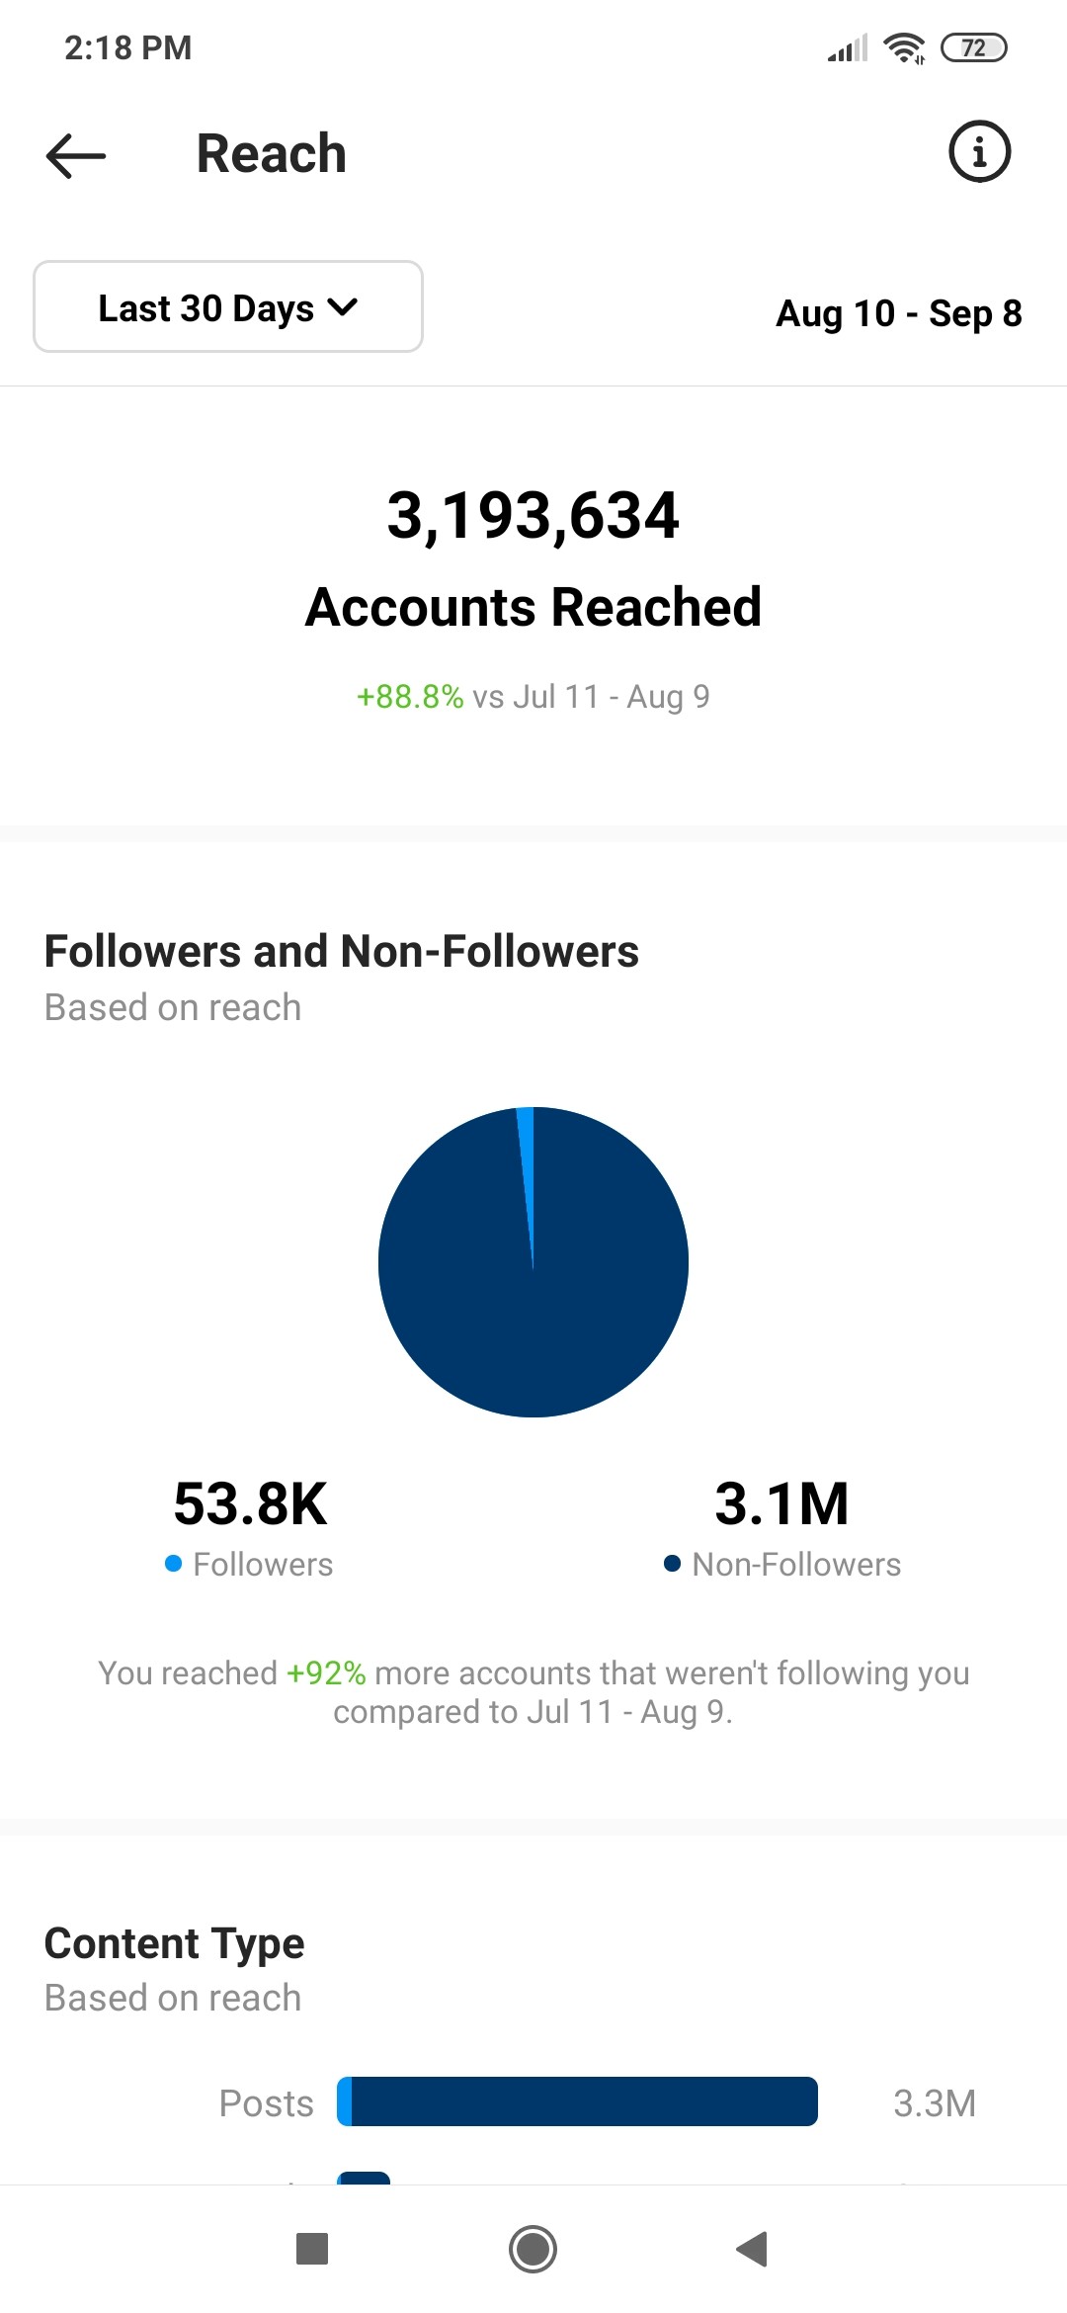Tap the Followers and Non-Followers pie chart
Viewport: 1067px width, 2313px height.
(x=533, y=1262)
